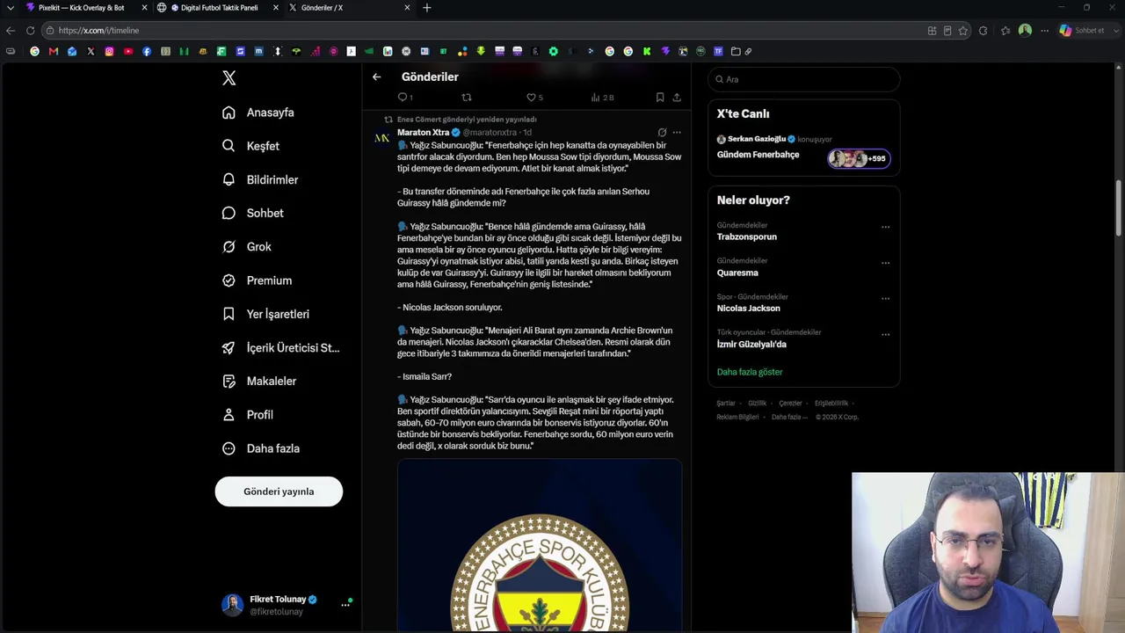Image resolution: width=1125 pixels, height=633 pixels.
Task: Bookmark the top post
Action: point(660,97)
